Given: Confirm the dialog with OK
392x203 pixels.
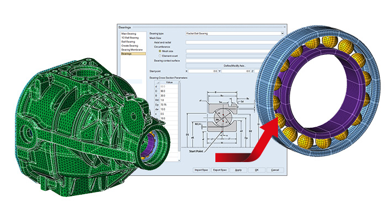Looking at the screenshot, I should click(257, 170).
